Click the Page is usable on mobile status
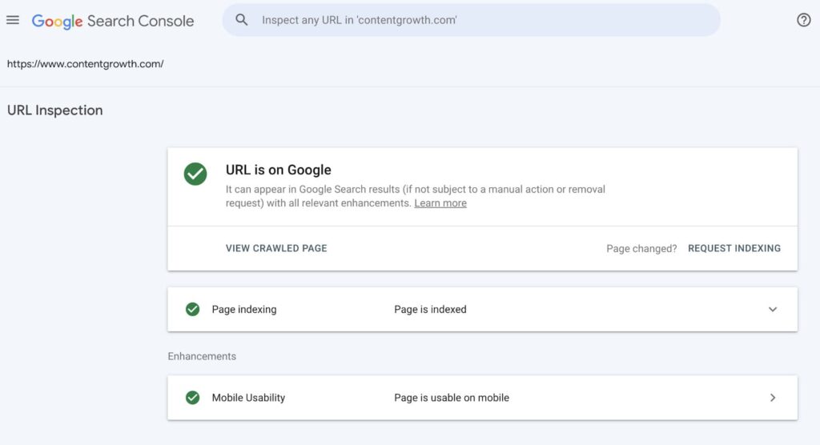The image size is (820, 445). (x=452, y=398)
